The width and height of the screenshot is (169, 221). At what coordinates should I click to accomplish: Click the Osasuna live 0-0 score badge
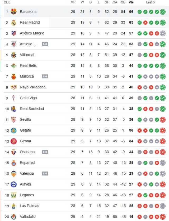[x=45, y=152]
